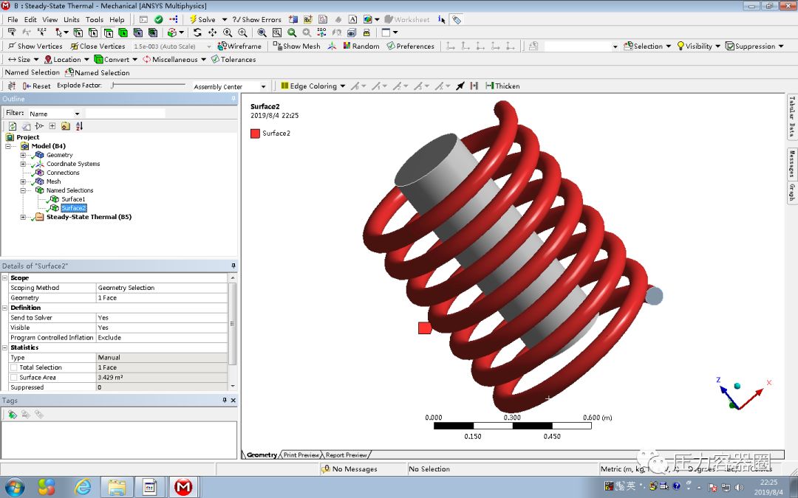Click the Reset explode button
The width and height of the screenshot is (798, 498).
coord(35,85)
